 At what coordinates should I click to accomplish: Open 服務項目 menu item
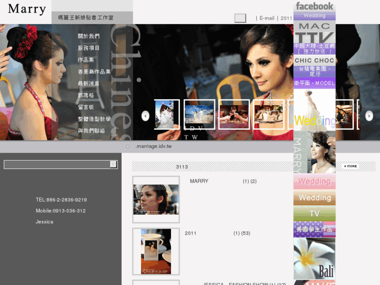(x=88, y=48)
